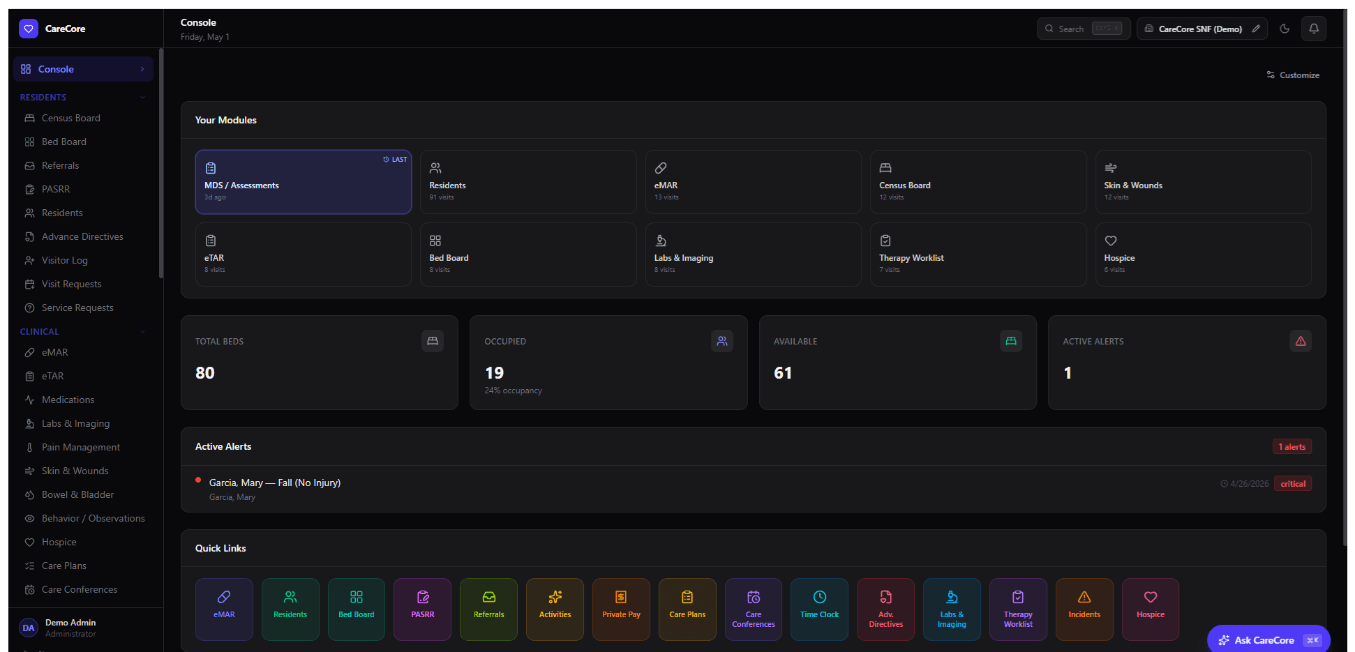Open the Hospice module card

1204,255
